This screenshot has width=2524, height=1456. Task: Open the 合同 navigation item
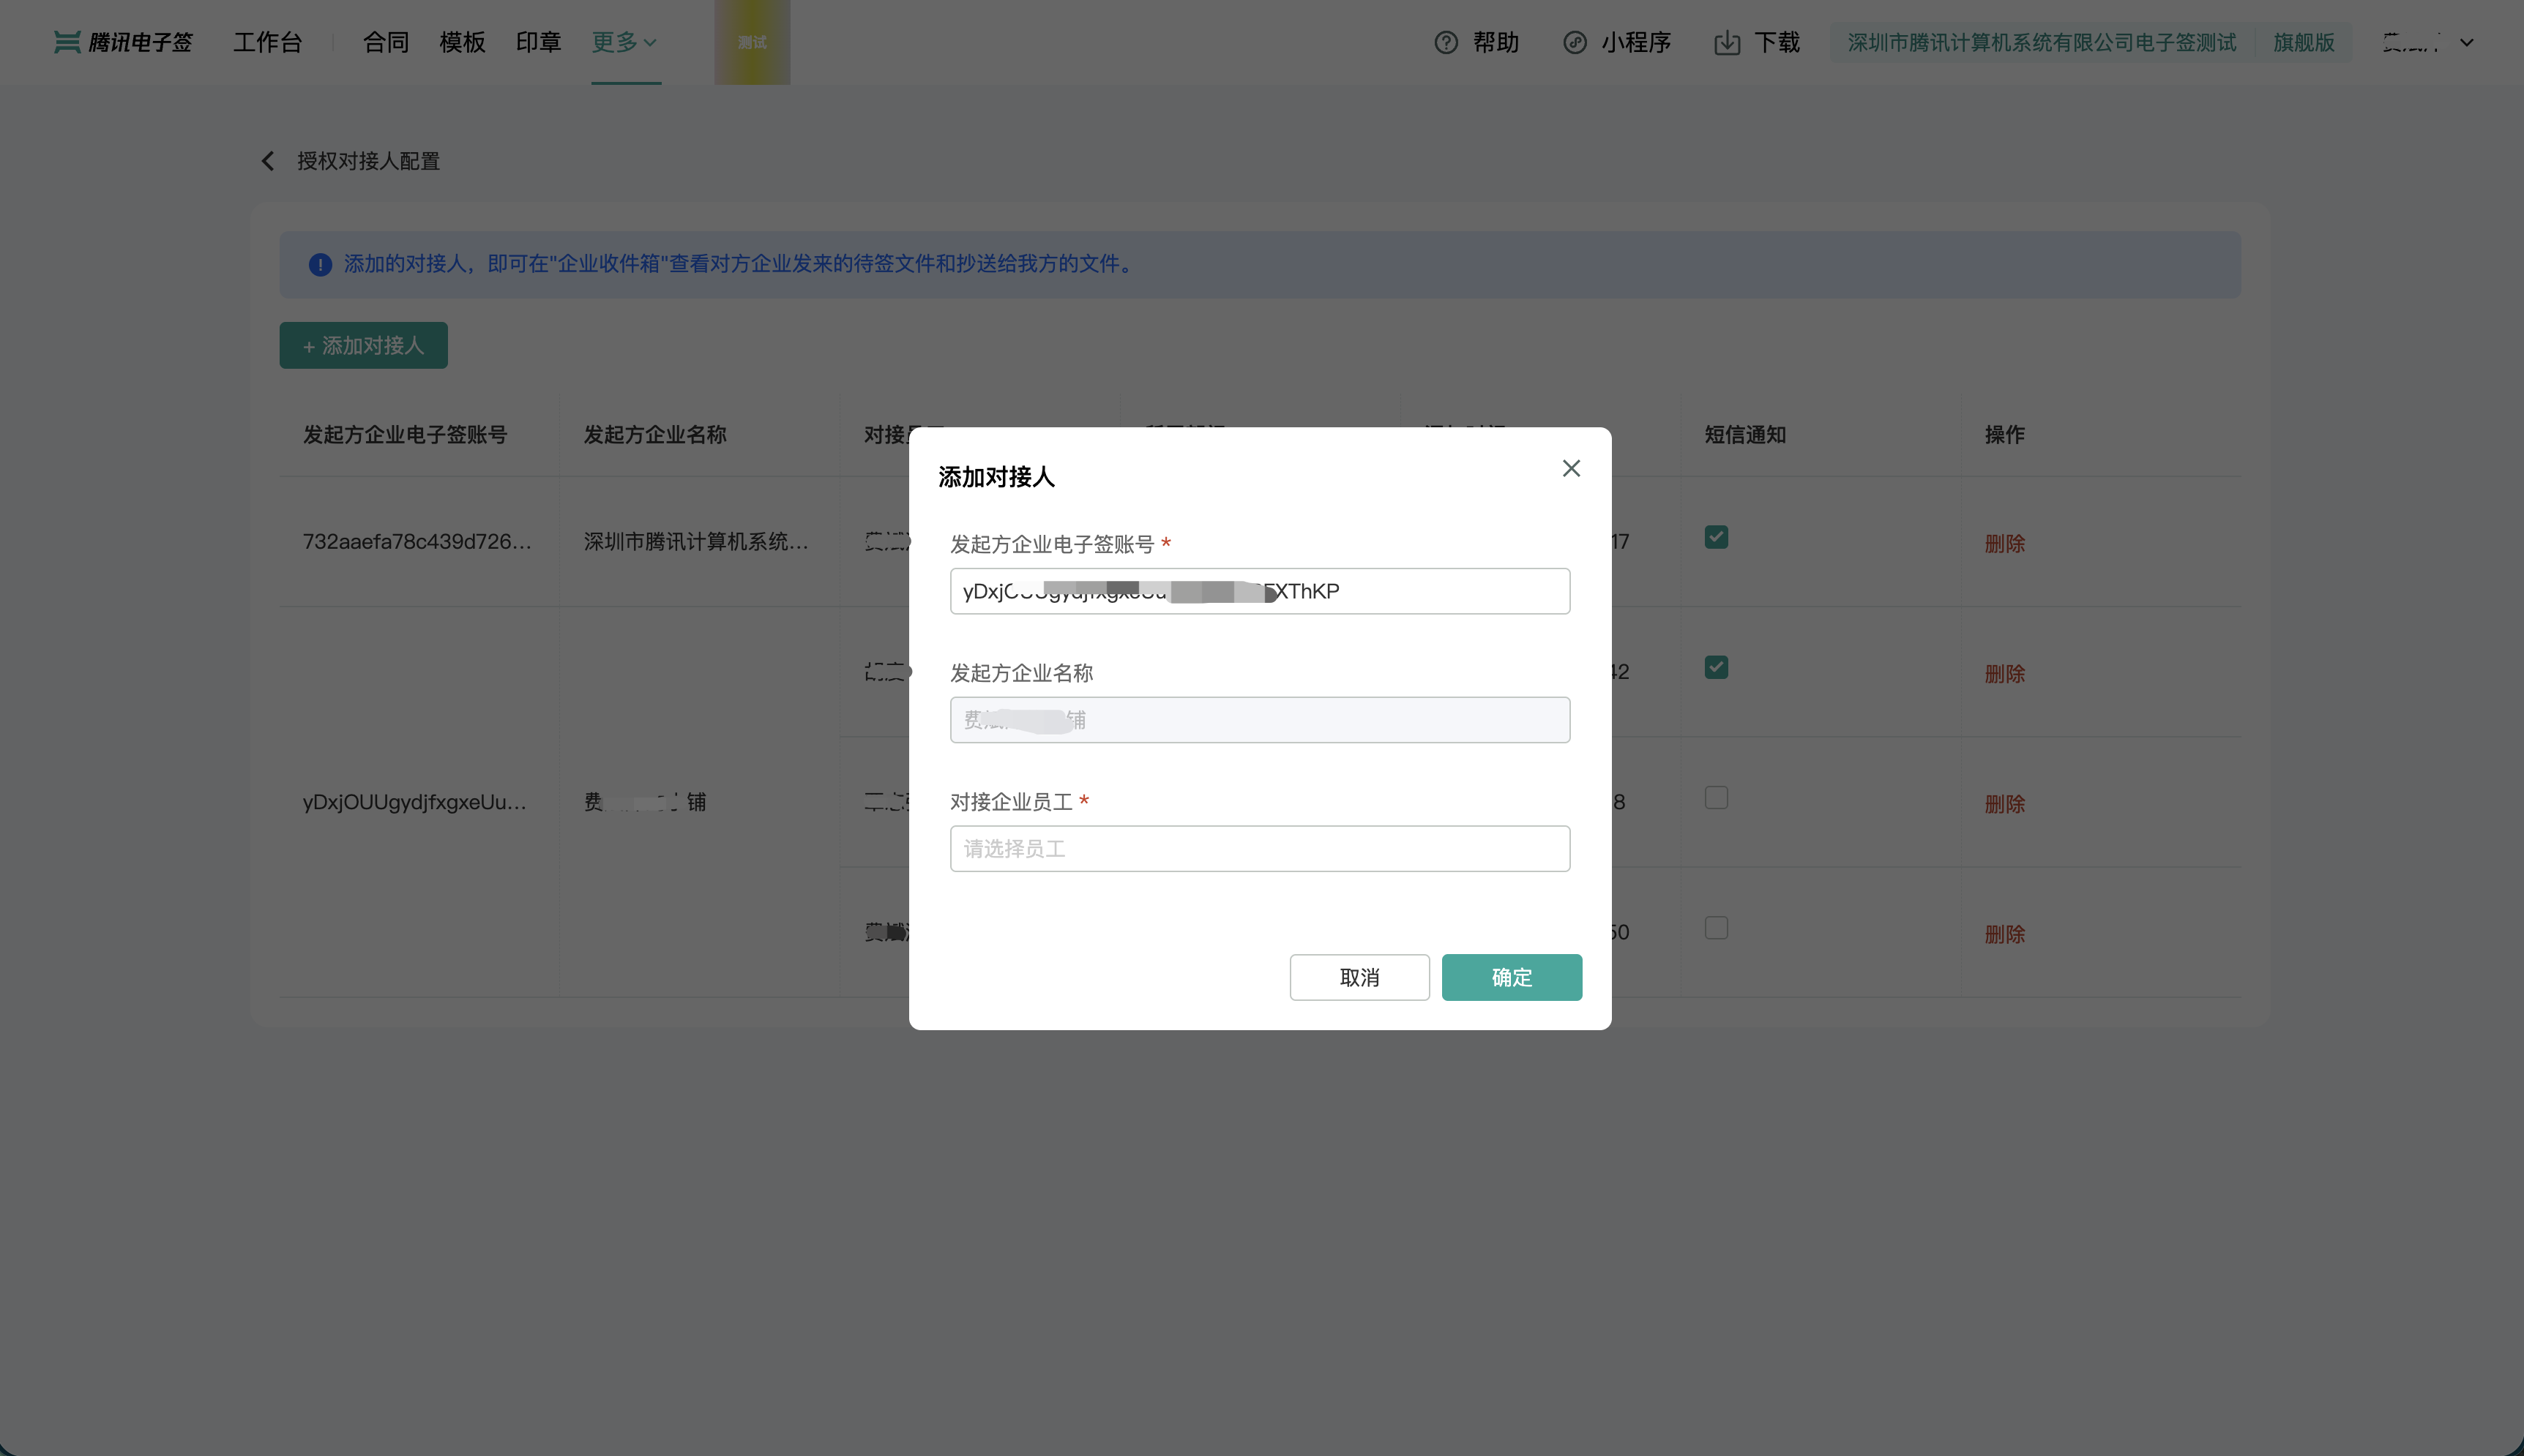(385, 42)
